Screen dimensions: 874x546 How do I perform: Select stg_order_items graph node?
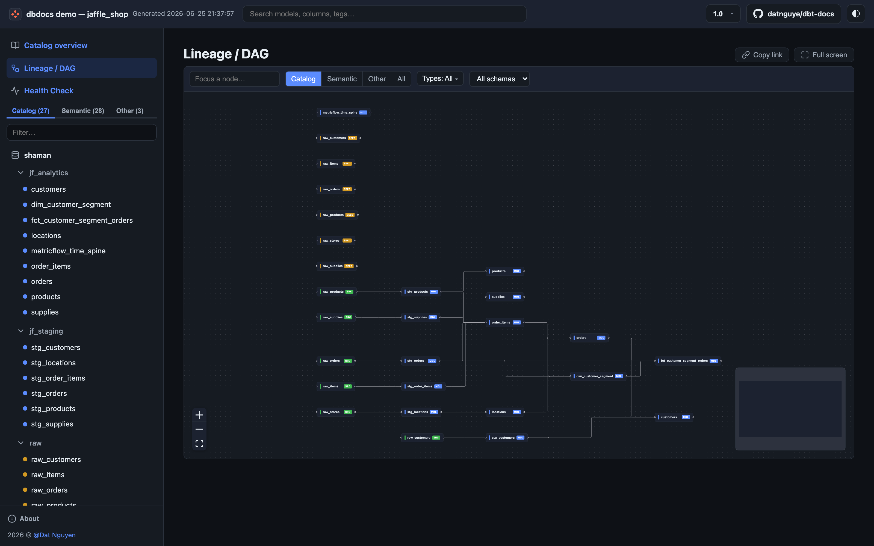pos(423,386)
